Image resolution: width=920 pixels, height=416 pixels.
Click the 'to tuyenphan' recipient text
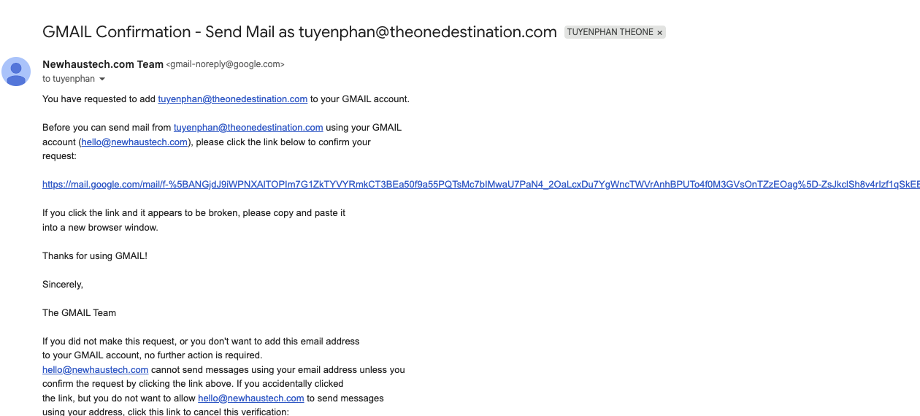click(x=69, y=79)
